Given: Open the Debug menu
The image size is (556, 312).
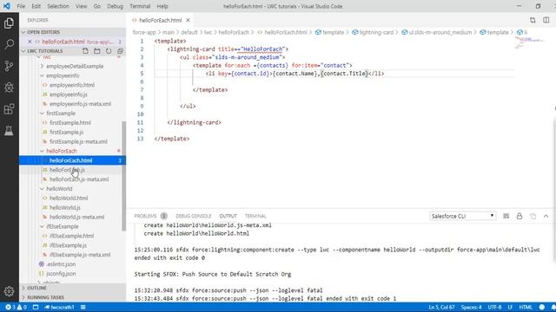Looking at the screenshot, I should (116, 6).
